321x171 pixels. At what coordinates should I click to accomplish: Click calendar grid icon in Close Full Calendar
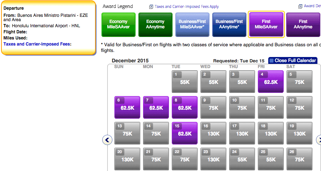click(272, 61)
